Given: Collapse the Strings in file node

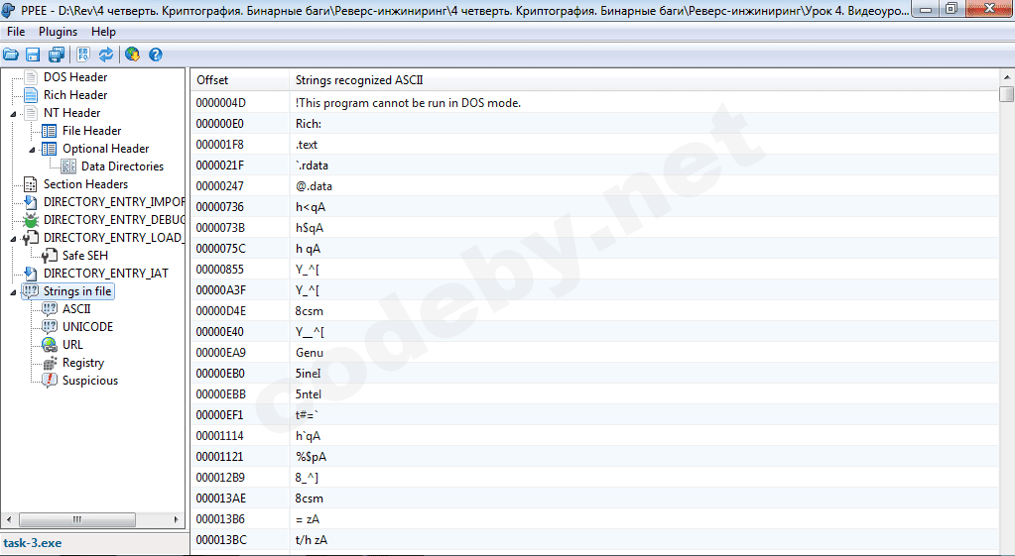Looking at the screenshot, I should click(13, 292).
